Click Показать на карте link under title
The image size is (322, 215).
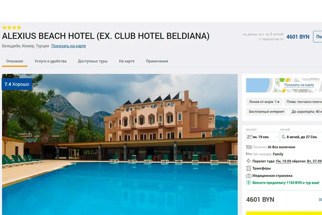pyautogui.click(x=69, y=46)
